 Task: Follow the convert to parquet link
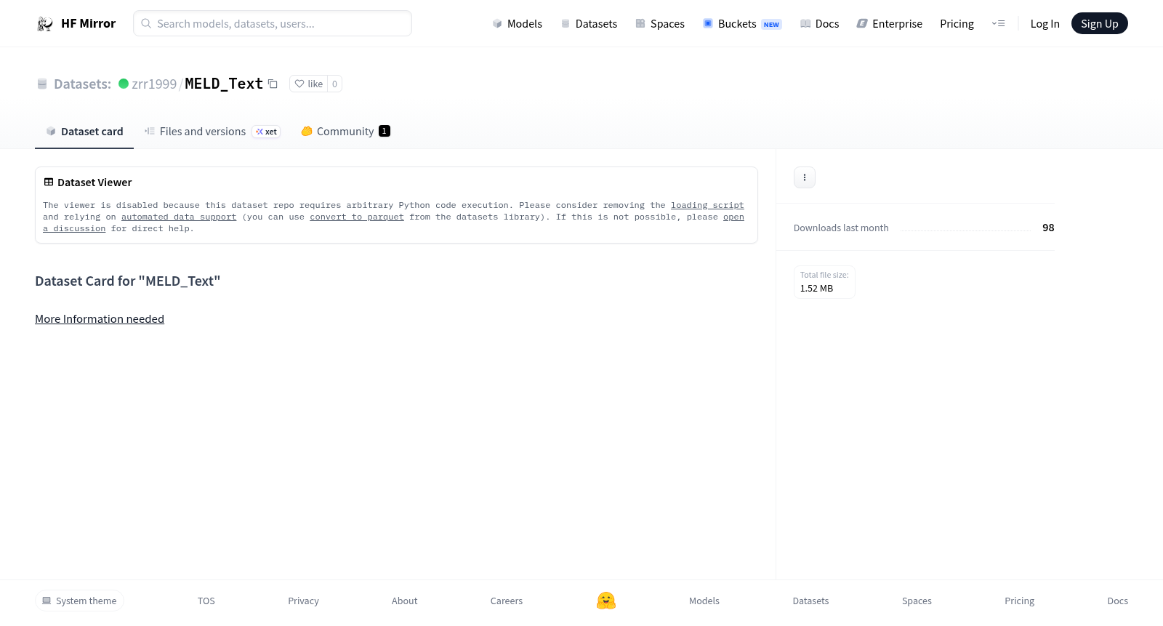click(x=357, y=217)
